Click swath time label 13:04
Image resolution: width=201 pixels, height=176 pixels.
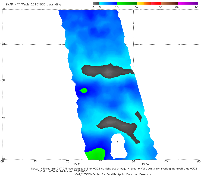(145, 164)
